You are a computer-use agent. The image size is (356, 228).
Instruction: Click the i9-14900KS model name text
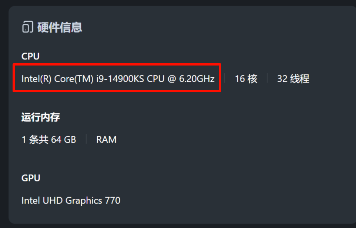pyautogui.click(x=120, y=78)
